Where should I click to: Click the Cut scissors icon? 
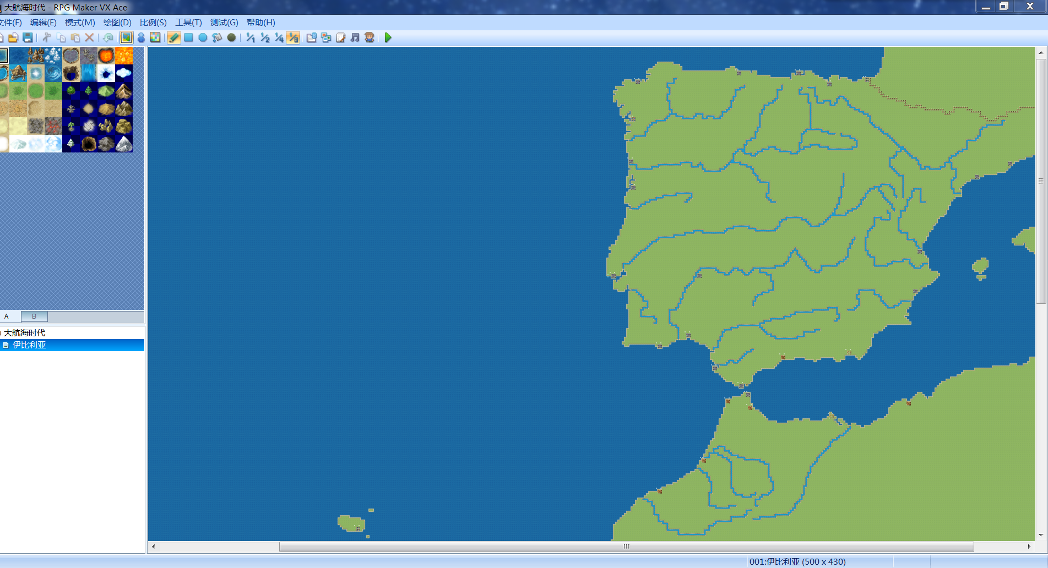47,37
